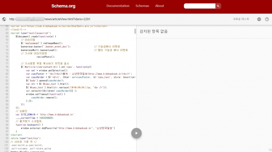
Task: Start a new test (새로운 테스트)
Action: 241,19
